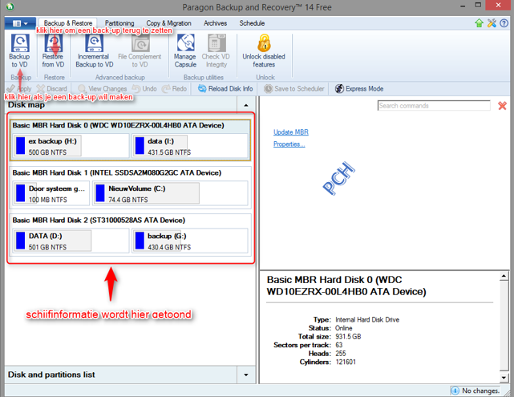Open the Schedule tab
The height and width of the screenshot is (397, 514).
[x=252, y=24]
